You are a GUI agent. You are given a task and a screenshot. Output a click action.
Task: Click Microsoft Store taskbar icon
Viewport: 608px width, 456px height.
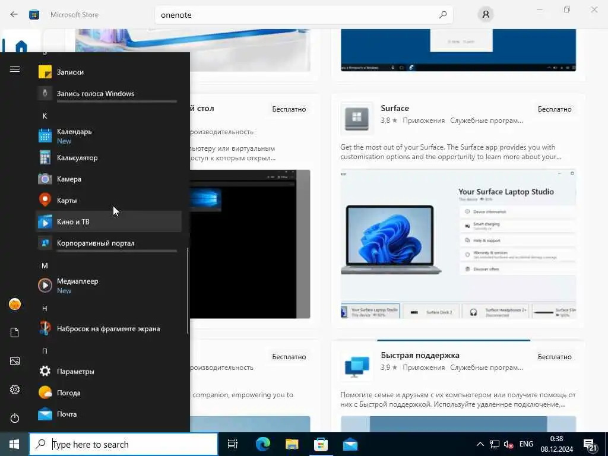point(321,444)
